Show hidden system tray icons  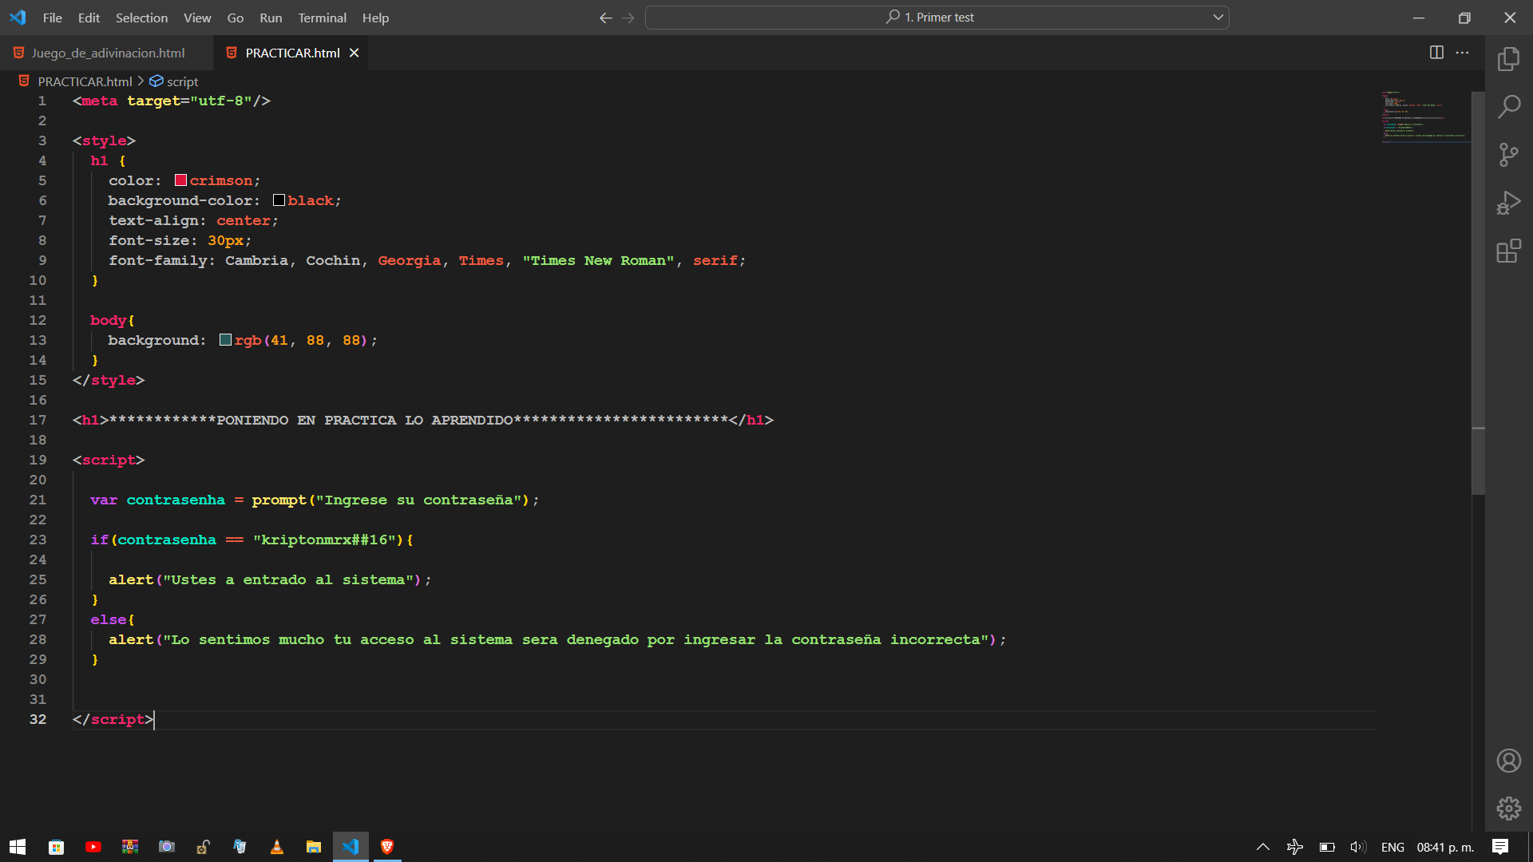(x=1263, y=847)
